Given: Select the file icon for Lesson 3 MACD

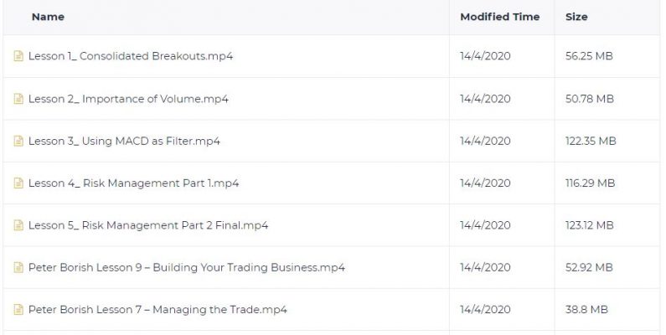Looking at the screenshot, I should click(x=18, y=141).
